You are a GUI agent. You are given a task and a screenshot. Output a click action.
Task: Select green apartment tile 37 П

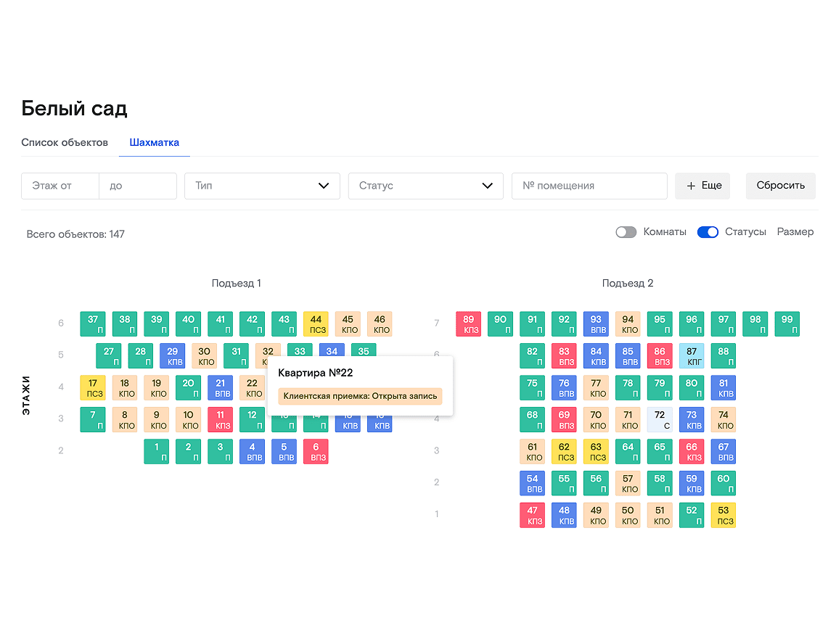[92, 323]
